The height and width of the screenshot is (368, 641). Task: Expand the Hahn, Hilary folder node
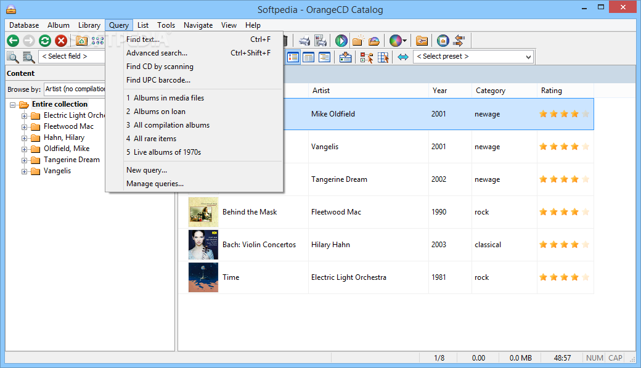point(24,138)
